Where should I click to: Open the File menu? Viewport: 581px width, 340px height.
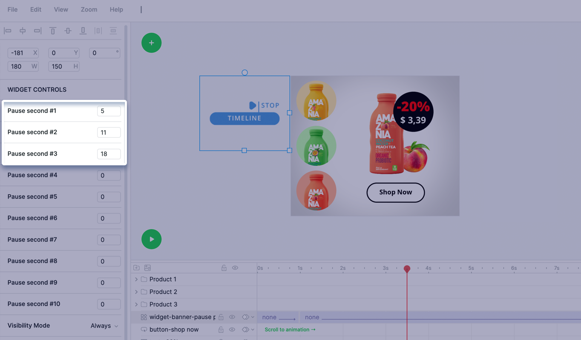(13, 9)
